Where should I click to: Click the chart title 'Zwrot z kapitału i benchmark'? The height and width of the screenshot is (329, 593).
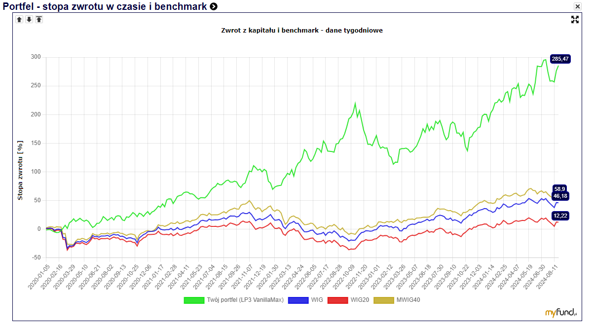(302, 31)
